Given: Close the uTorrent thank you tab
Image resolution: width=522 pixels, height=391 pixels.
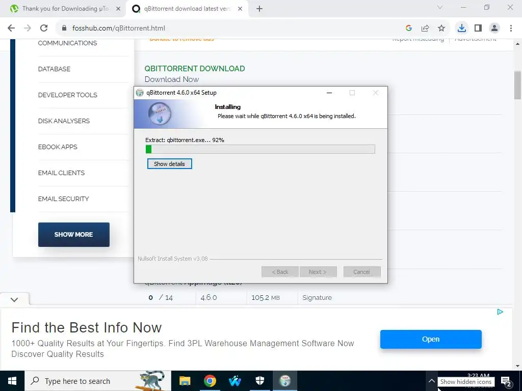Looking at the screenshot, I should pyautogui.click(x=118, y=9).
